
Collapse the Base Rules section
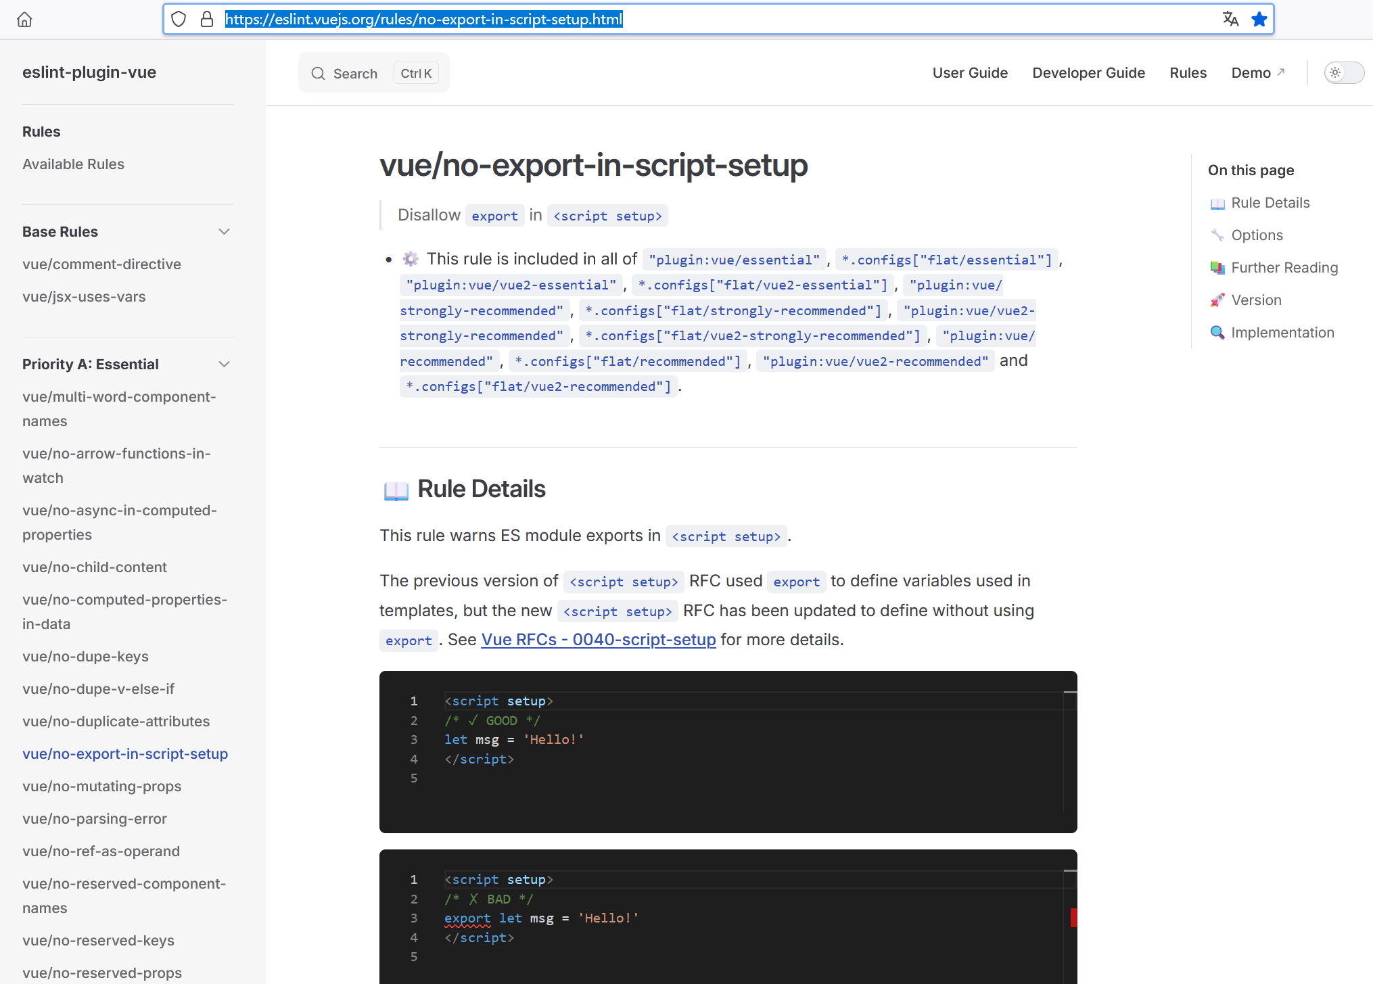[224, 231]
